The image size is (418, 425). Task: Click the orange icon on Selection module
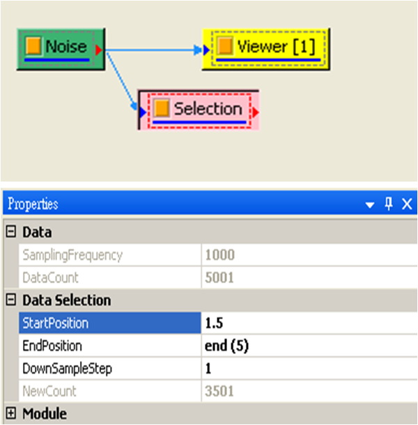pos(162,109)
